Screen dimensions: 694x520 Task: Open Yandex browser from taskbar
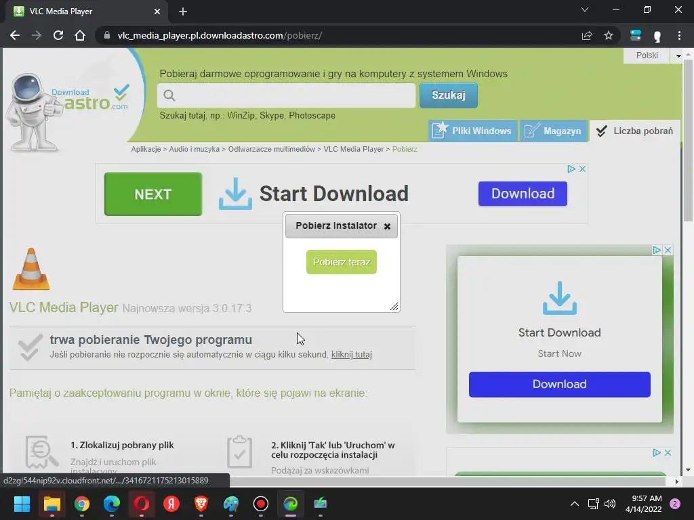[171, 504]
